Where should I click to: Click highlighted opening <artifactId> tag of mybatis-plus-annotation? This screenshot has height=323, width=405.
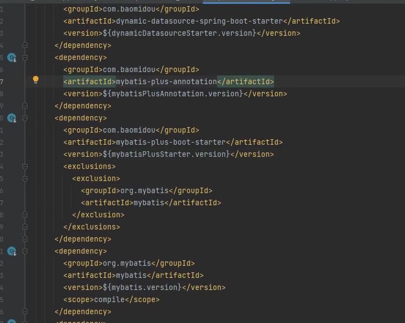tap(90, 82)
